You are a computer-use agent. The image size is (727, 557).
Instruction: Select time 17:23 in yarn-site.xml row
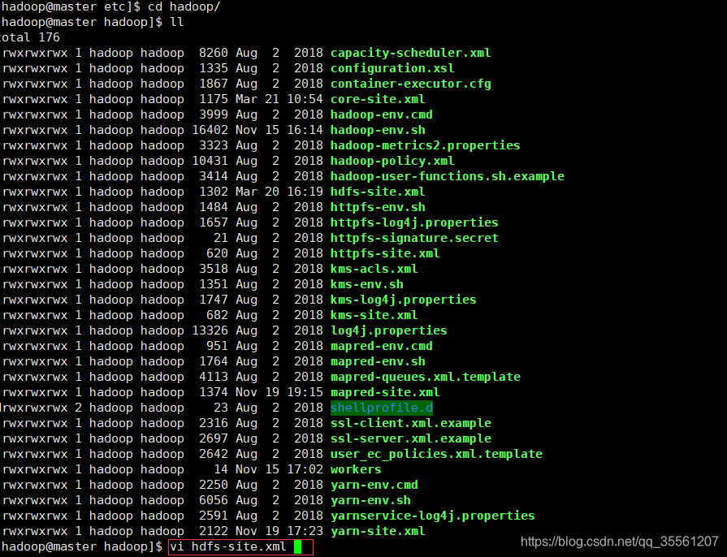click(305, 531)
